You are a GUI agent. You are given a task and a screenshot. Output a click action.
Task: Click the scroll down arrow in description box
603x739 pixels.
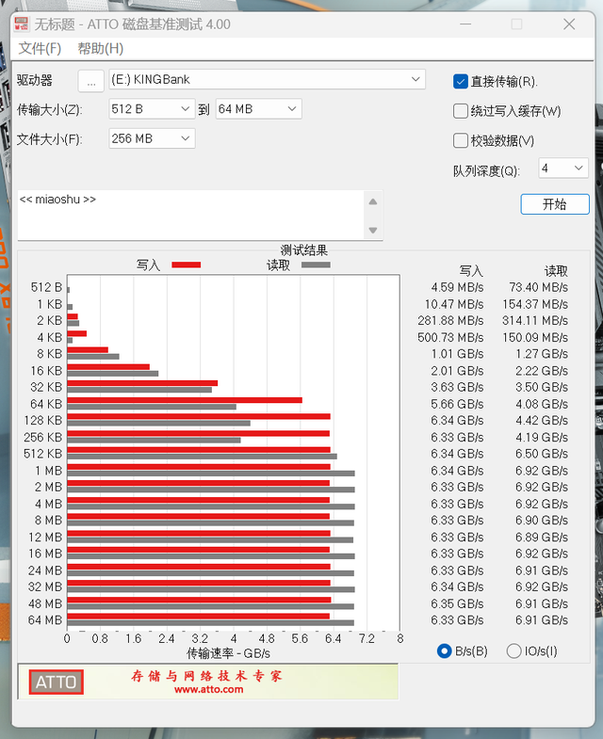[x=374, y=231]
